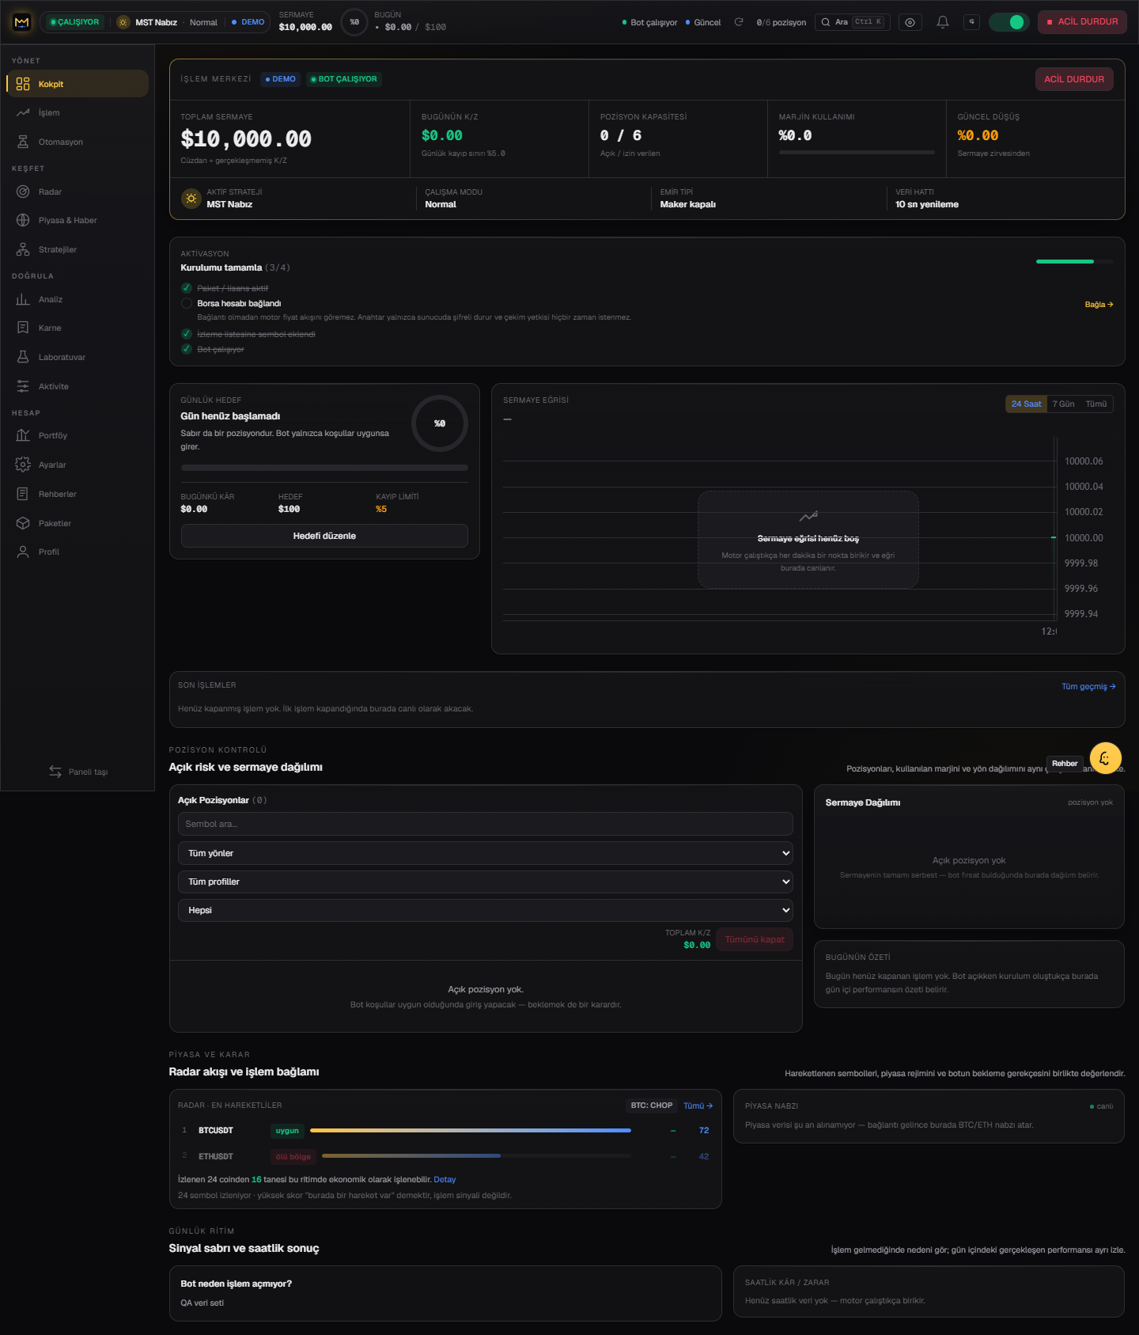Toggle the eye visibility button in header
The height and width of the screenshot is (1335, 1139).
click(910, 22)
